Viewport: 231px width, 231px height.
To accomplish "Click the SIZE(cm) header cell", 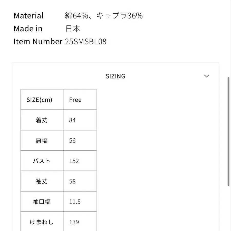I will [40, 100].
